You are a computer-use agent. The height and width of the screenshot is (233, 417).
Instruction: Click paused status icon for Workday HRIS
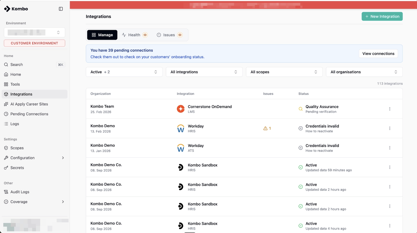click(300, 128)
